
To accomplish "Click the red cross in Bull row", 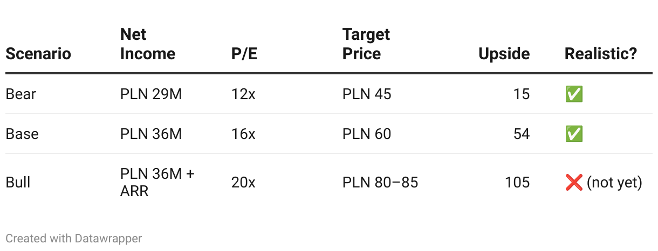I will [574, 183].
